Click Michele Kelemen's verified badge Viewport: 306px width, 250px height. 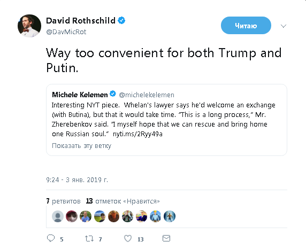tap(113, 93)
